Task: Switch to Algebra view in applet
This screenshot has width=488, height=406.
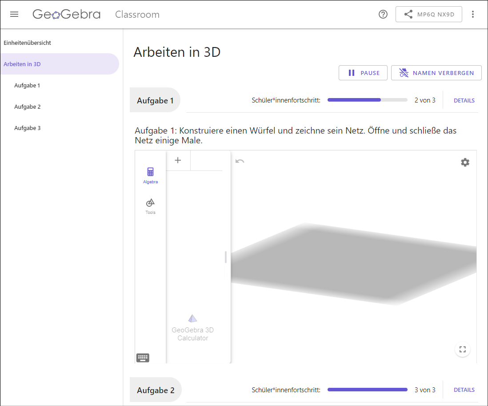Action: [x=150, y=176]
